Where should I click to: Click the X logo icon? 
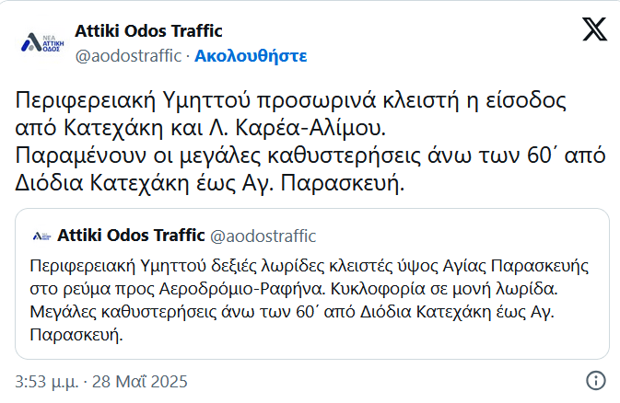point(594,29)
